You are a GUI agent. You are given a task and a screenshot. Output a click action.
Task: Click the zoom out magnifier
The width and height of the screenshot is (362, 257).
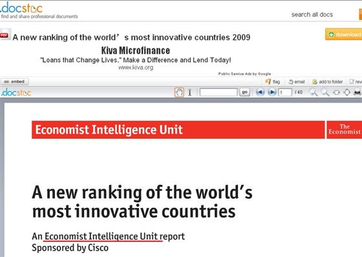click(x=325, y=92)
